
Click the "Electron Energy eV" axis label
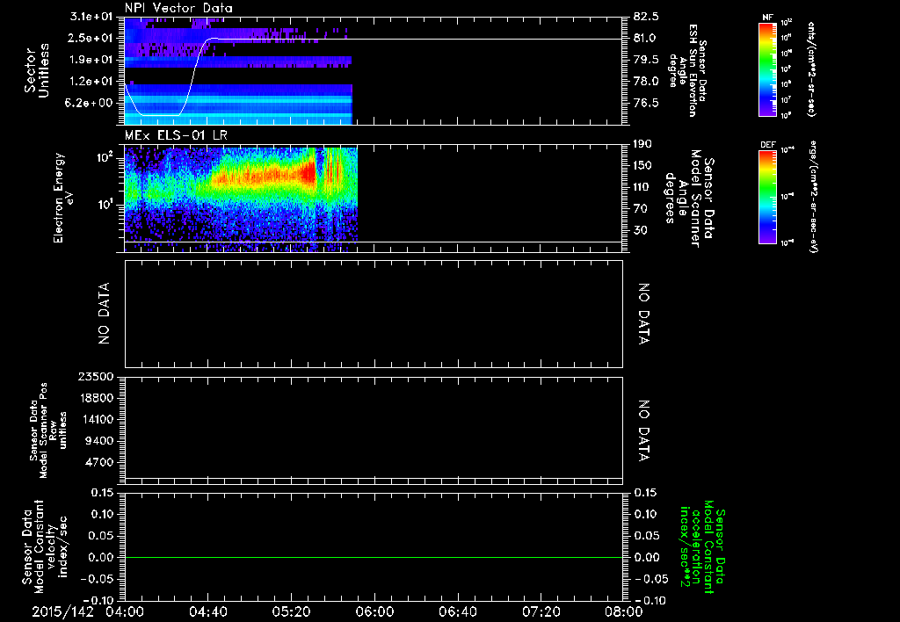coord(63,198)
